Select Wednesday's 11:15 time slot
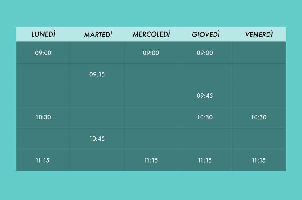The image size is (302, 200). 151,160
